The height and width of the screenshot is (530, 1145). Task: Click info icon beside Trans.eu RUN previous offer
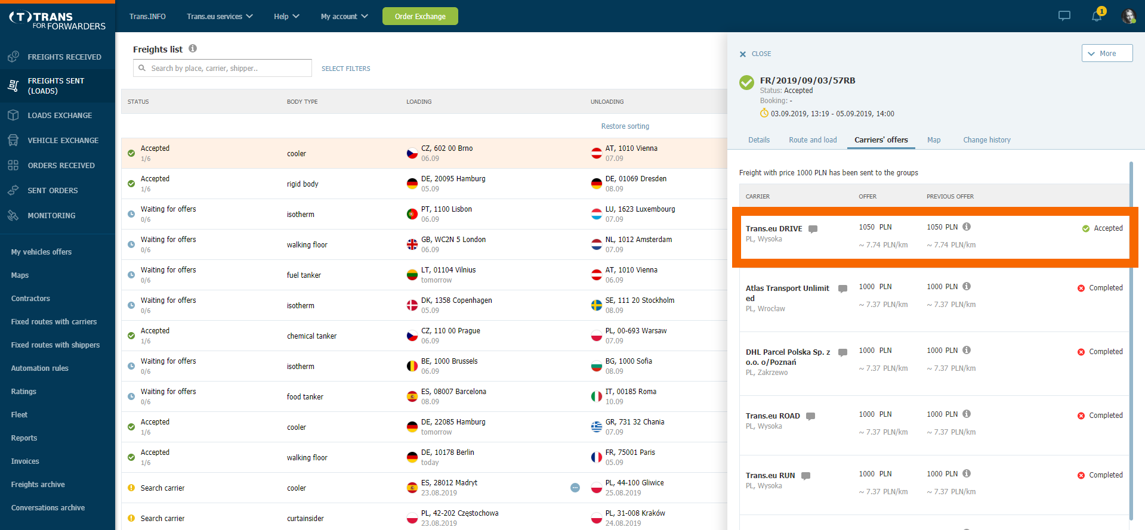coord(967,473)
